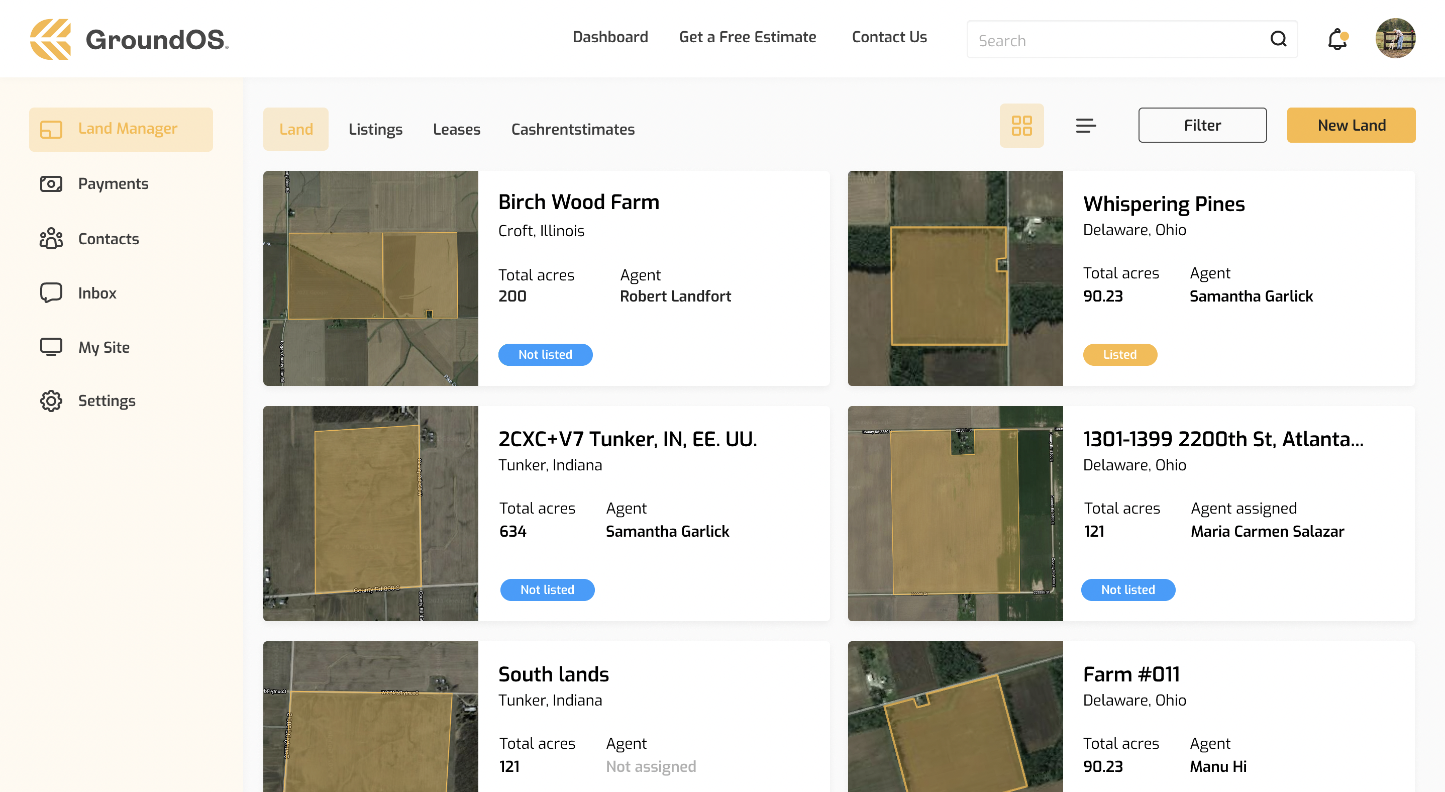The image size is (1445, 792).
Task: Open the Birch Wood Farm map thumbnail
Action: [x=370, y=278]
